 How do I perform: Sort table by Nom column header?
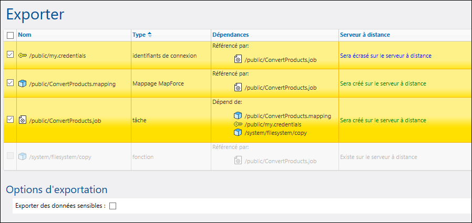click(x=24, y=35)
